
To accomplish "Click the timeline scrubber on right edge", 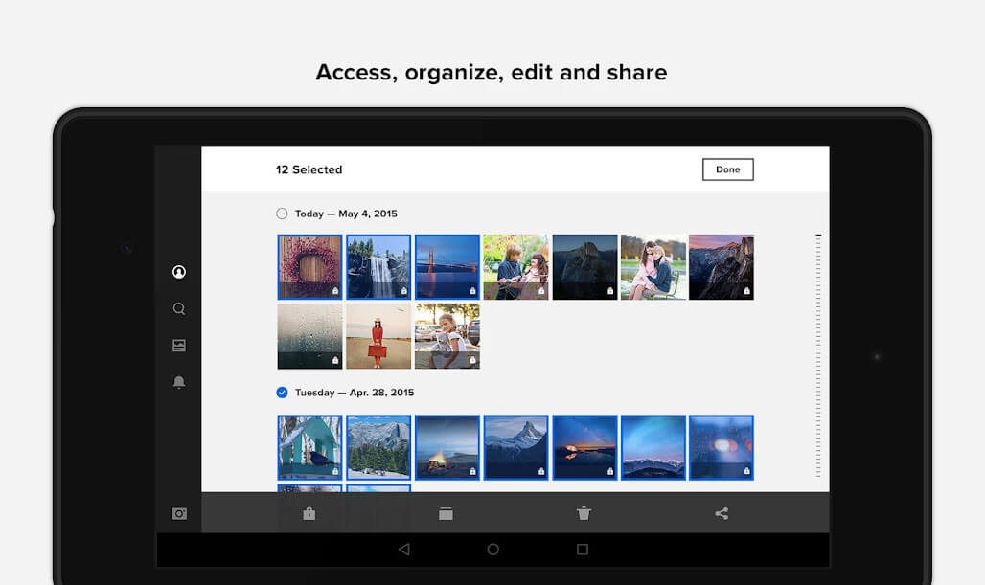I will click(818, 355).
